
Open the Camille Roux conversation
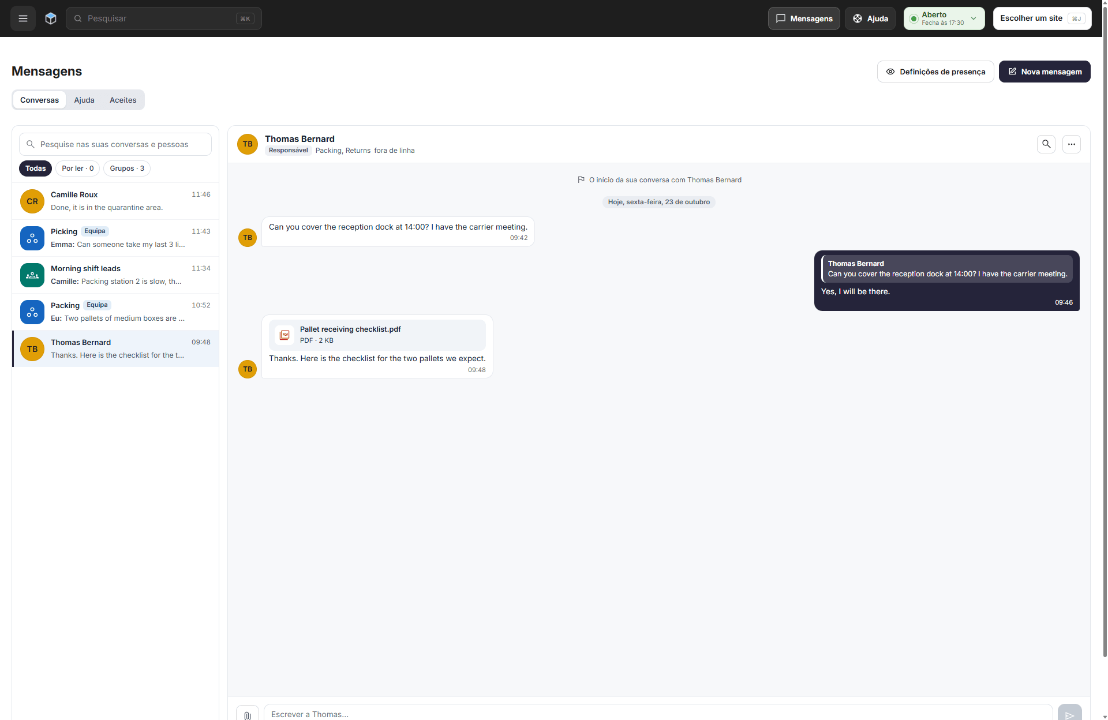(x=115, y=201)
